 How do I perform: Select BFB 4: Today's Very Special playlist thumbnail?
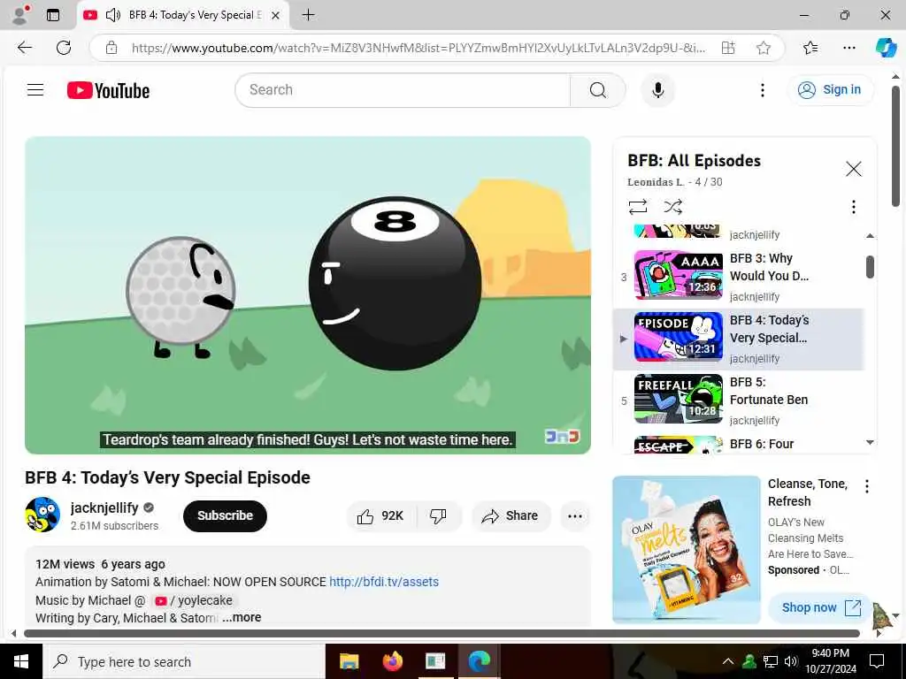pos(679,337)
